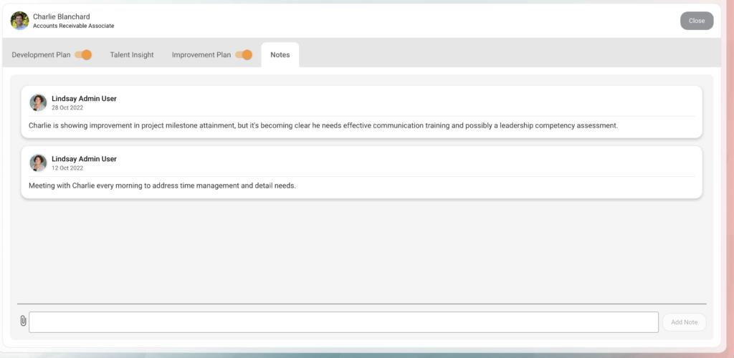Select the Notes tab
734x358 pixels.
(280, 54)
